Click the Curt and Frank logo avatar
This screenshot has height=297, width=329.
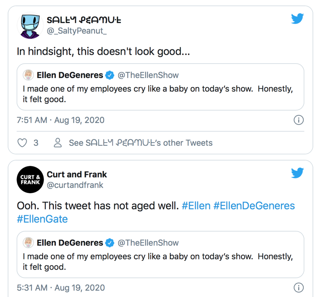tap(30, 180)
